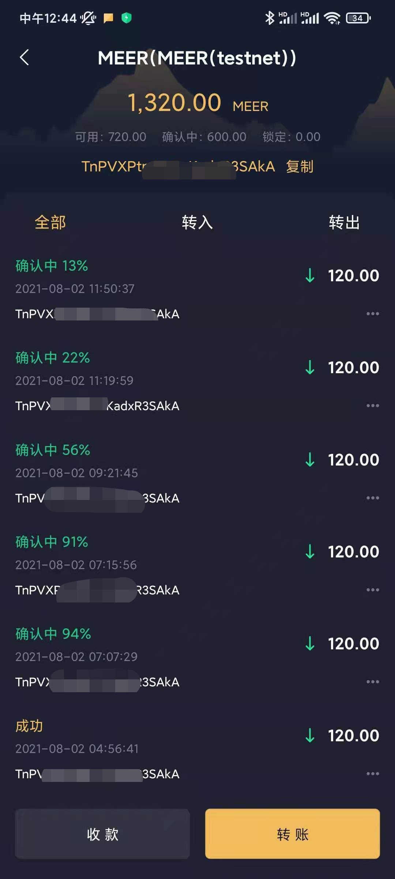Open more options for the 13% confirming transaction

point(373,314)
